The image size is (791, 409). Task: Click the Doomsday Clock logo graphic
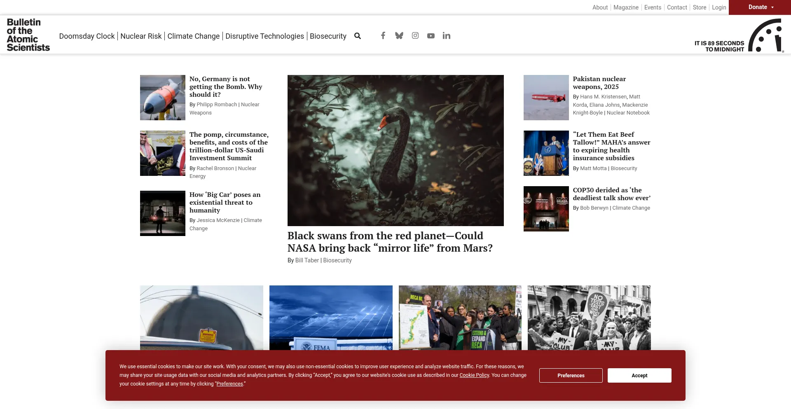[x=765, y=35]
